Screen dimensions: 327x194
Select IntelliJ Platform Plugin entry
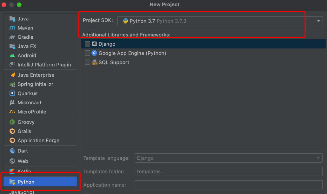tap(40, 65)
